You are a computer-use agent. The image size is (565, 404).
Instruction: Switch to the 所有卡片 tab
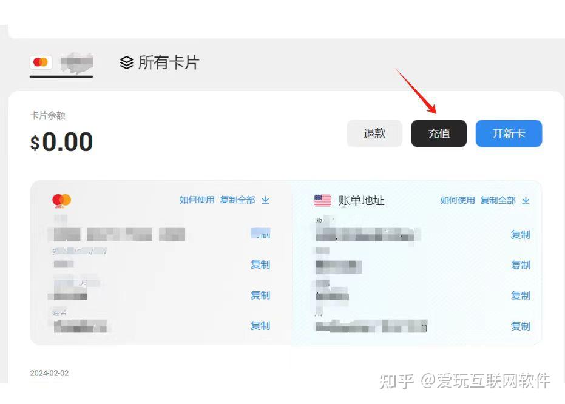tap(160, 62)
